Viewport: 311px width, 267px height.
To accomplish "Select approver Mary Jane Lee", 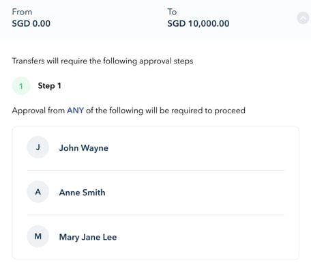I will (88, 237).
